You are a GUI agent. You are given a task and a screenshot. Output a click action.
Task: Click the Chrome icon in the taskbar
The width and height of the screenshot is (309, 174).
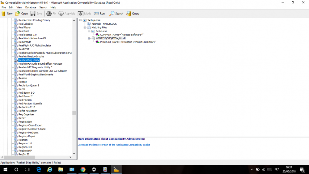[x=83, y=169]
